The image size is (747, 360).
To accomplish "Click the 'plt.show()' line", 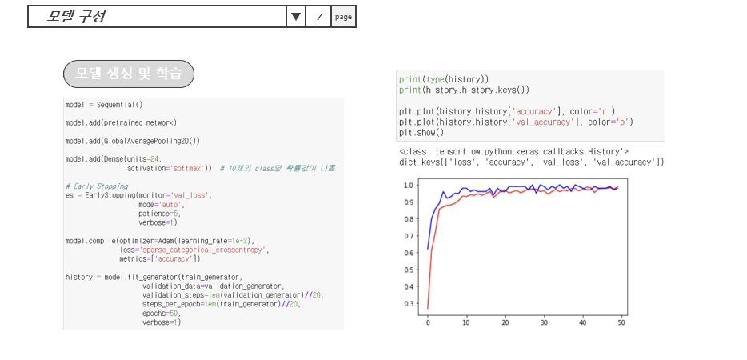I will [421, 133].
